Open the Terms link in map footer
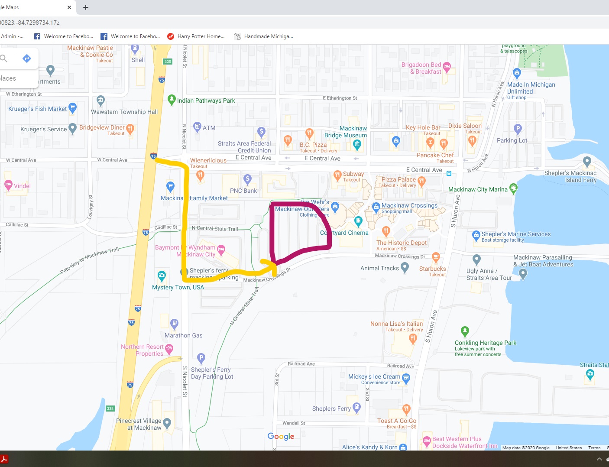 point(594,448)
